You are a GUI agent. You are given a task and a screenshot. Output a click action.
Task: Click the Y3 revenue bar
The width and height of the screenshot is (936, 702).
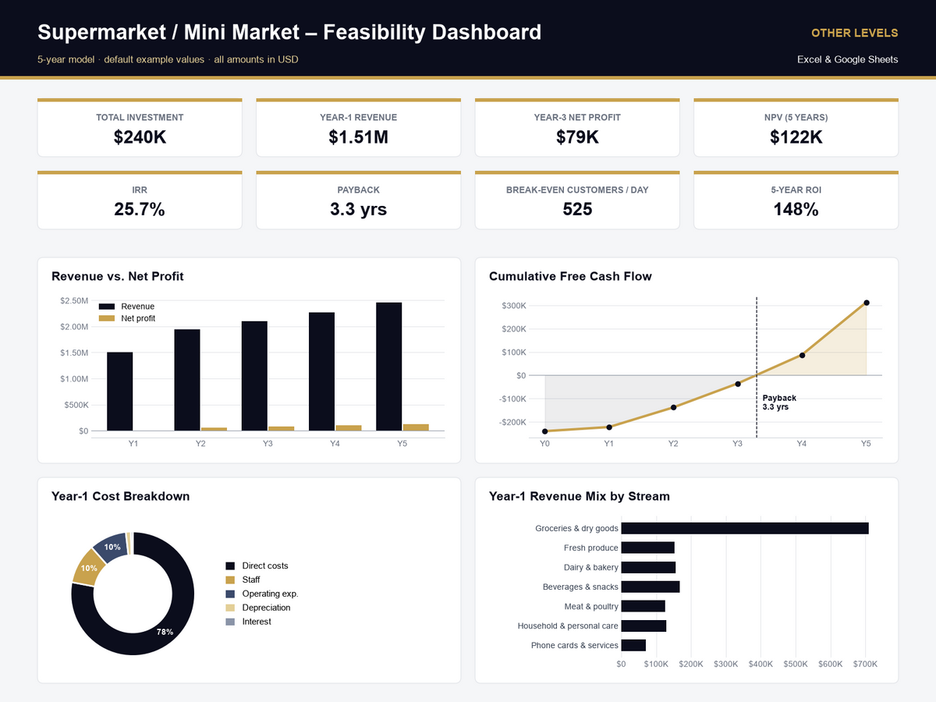click(x=254, y=376)
